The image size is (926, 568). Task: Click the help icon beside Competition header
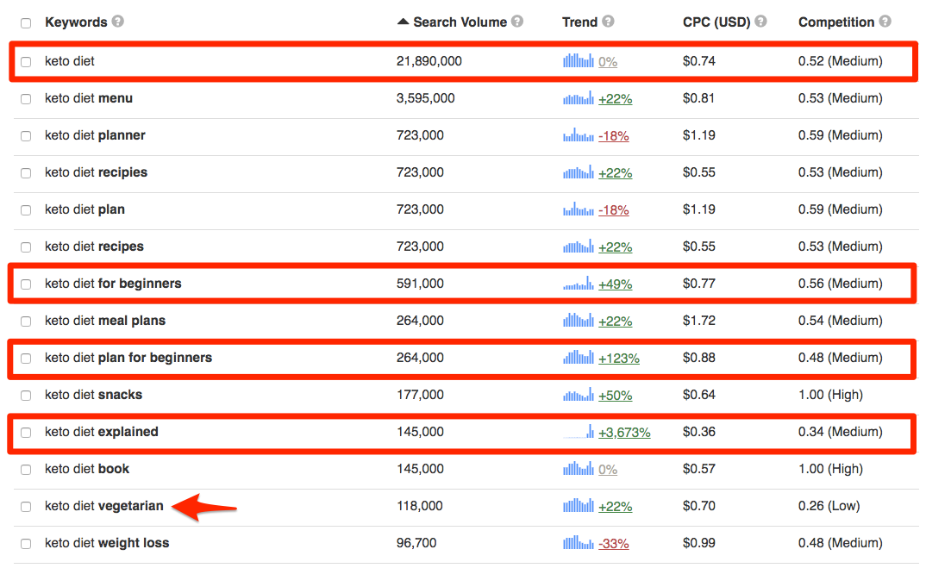(x=885, y=22)
